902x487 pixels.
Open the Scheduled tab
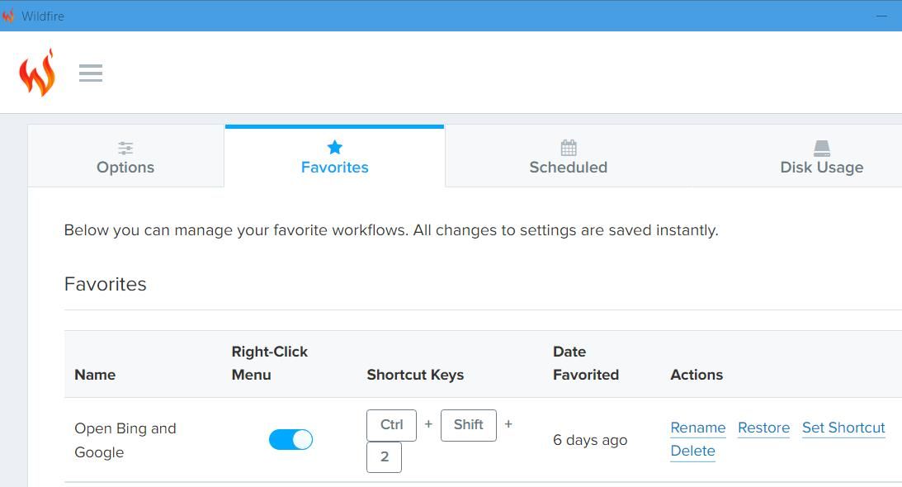click(569, 157)
